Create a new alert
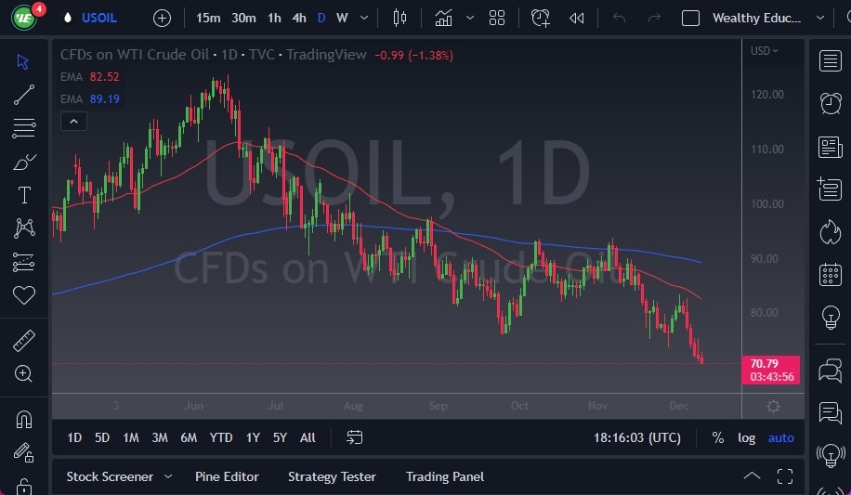Screen dimensions: 851x495 pos(541,18)
